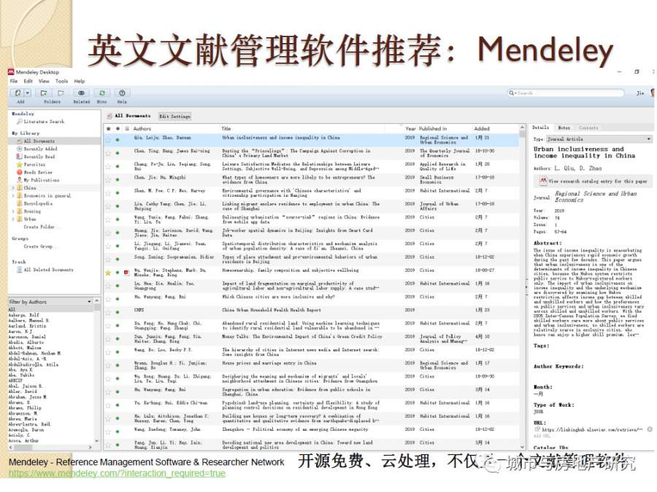Viewport: 657px width, 492px height.
Task: Open All Deleted Documents under Trash
Action: pyautogui.click(x=45, y=270)
